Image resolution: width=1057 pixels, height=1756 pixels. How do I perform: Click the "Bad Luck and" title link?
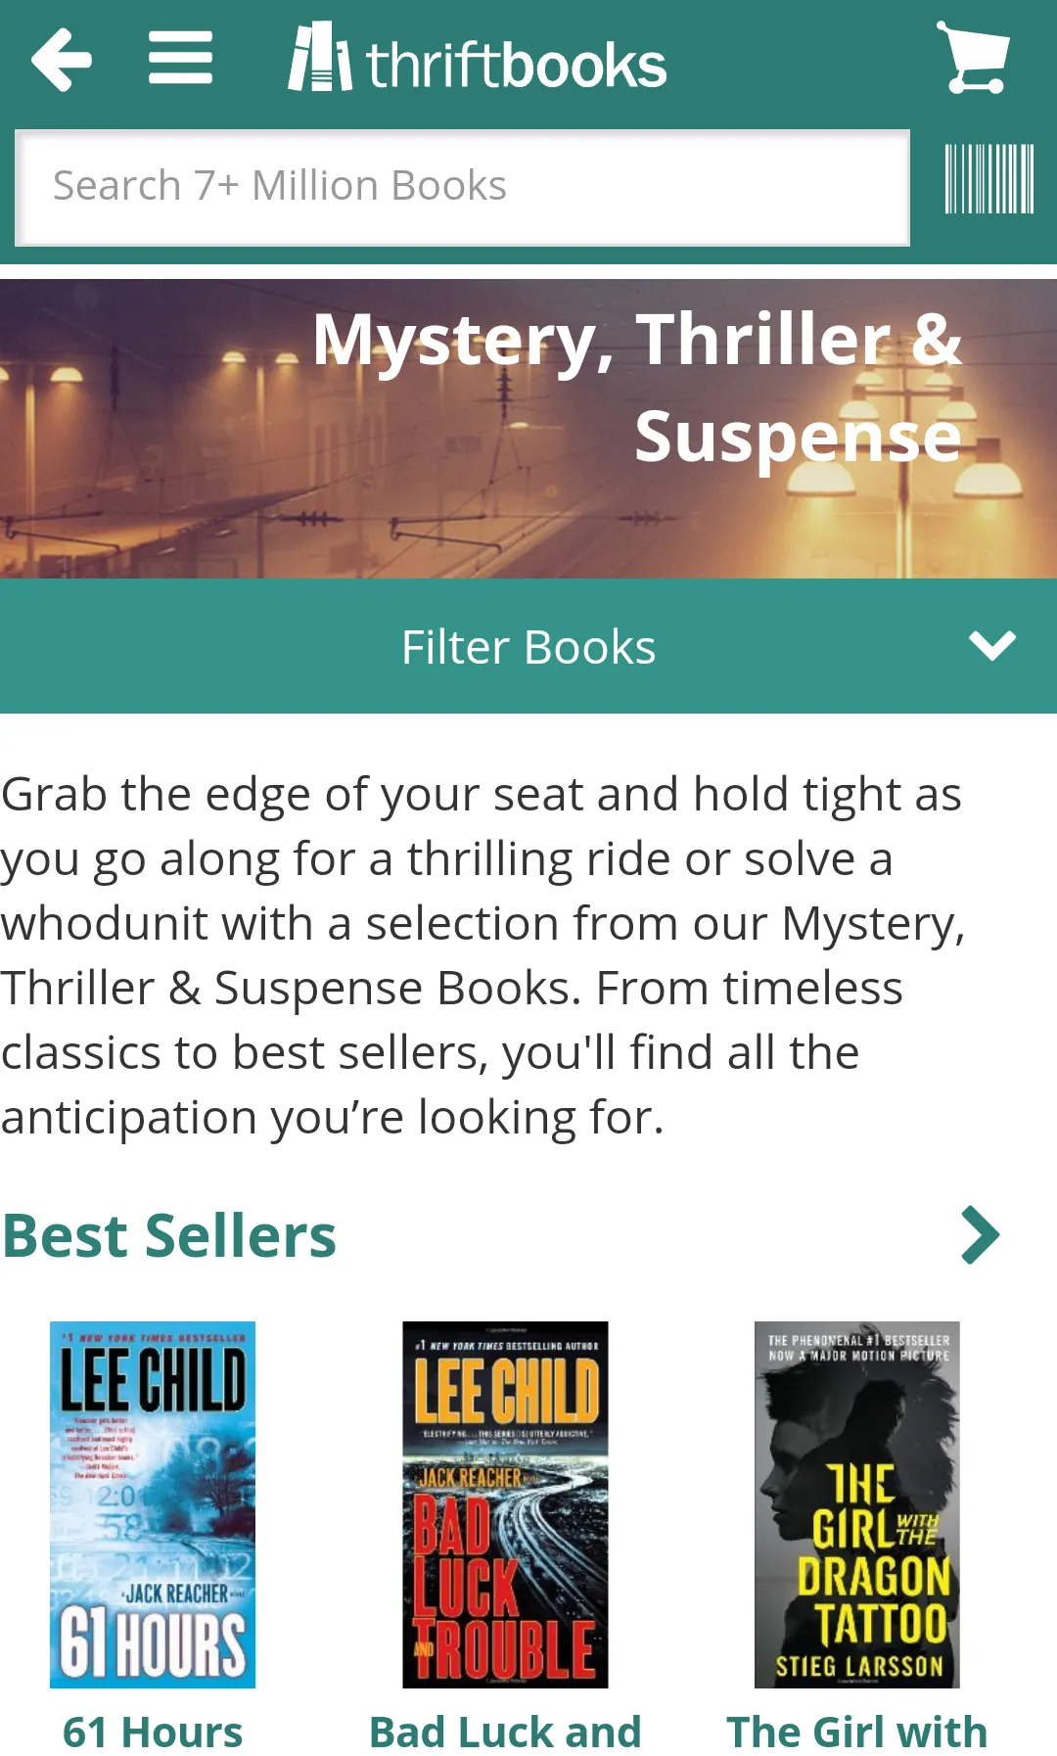pos(505,1732)
